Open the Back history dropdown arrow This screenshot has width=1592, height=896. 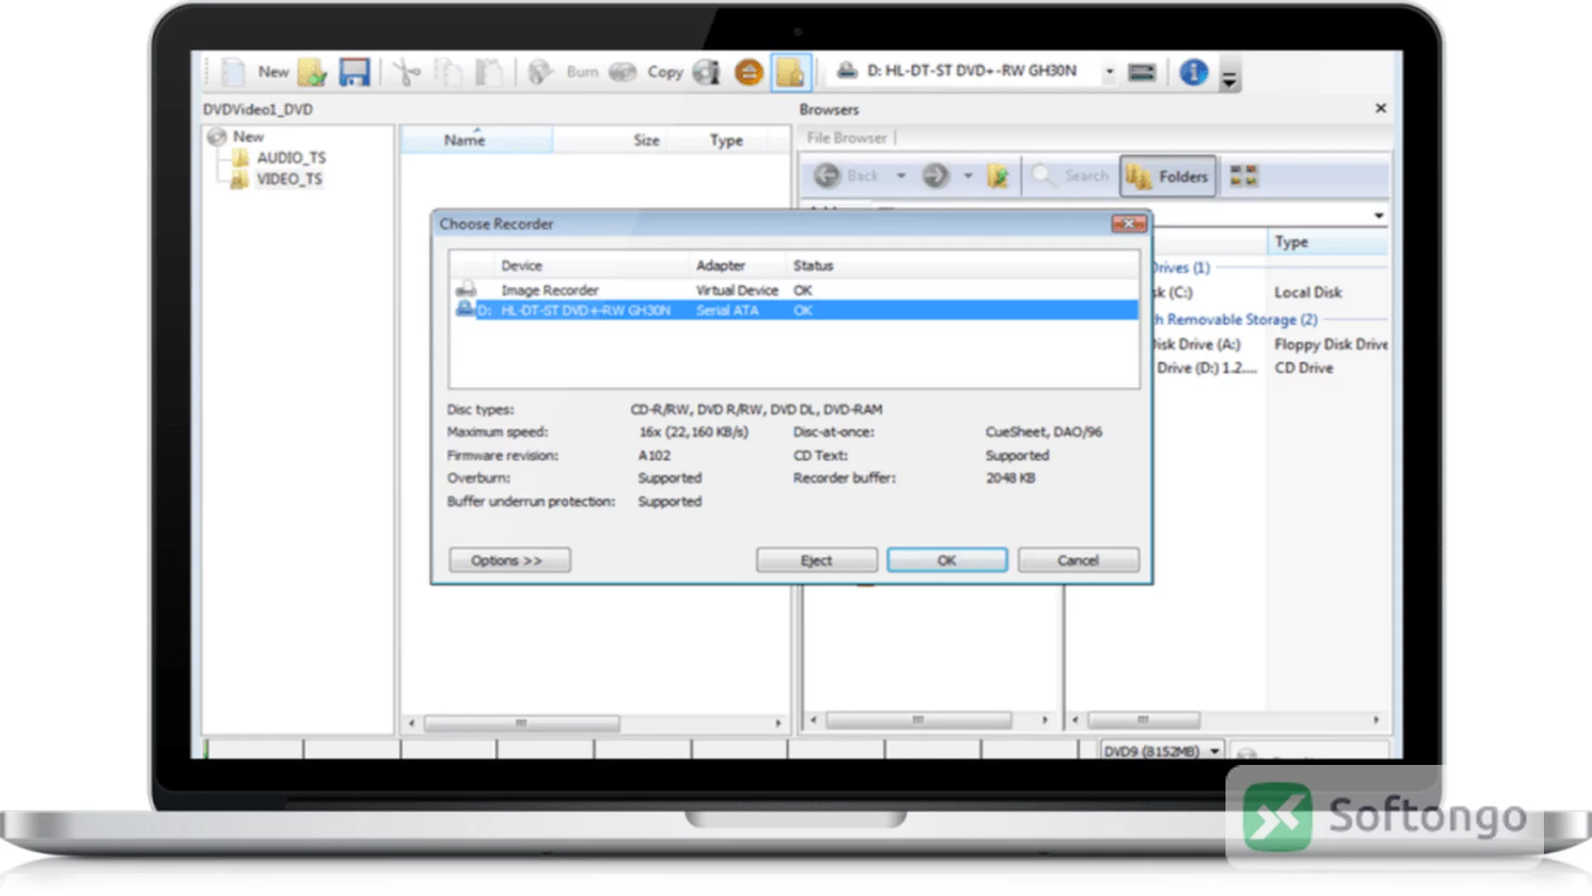point(900,176)
